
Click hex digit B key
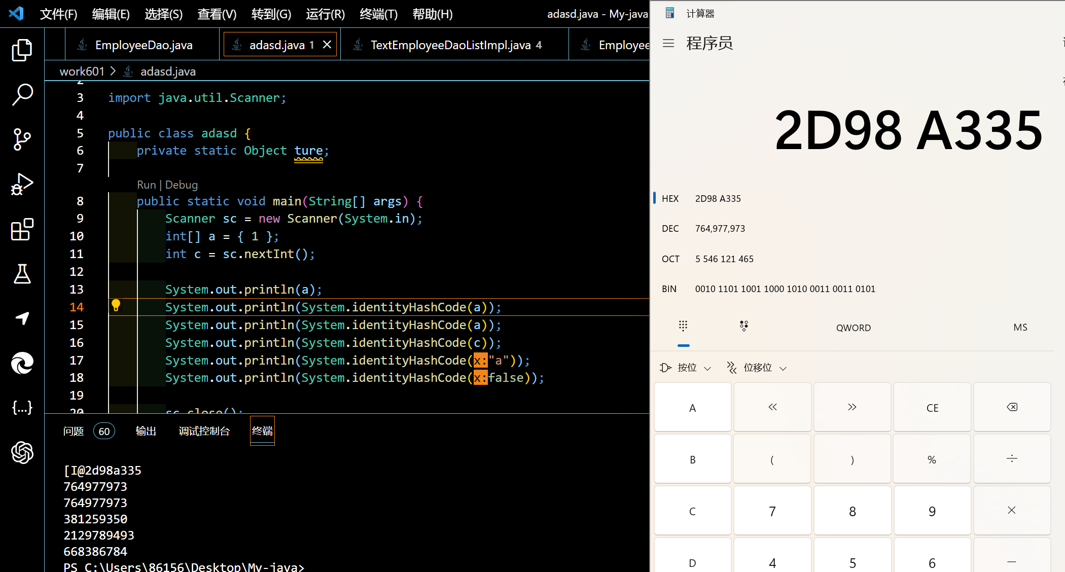click(693, 459)
